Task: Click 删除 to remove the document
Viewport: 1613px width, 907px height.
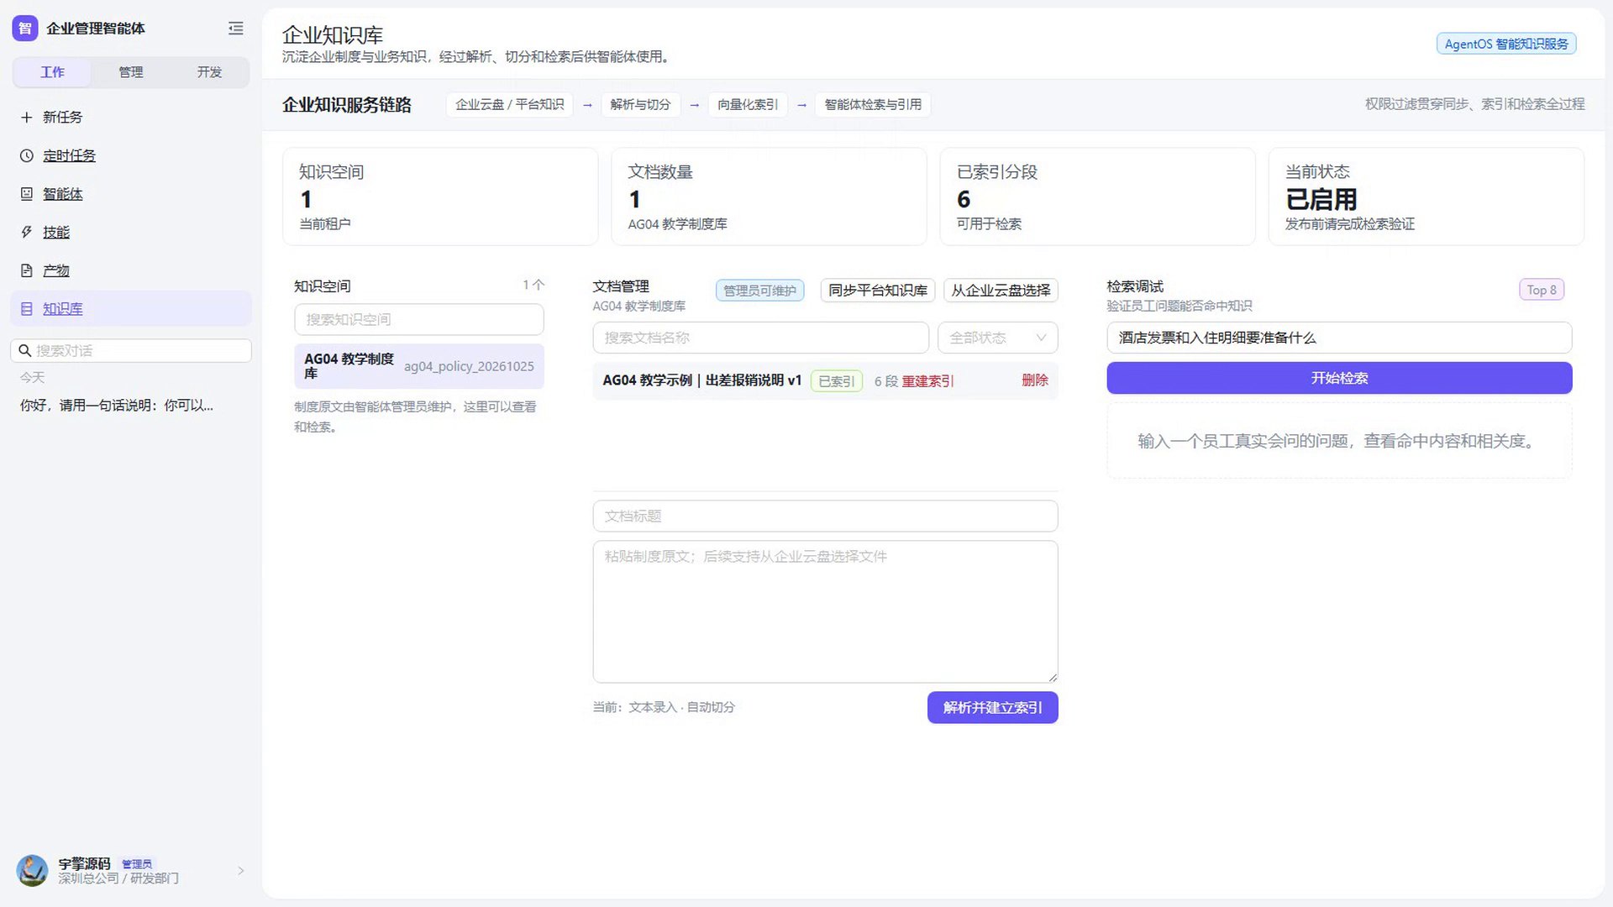Action: point(1035,380)
